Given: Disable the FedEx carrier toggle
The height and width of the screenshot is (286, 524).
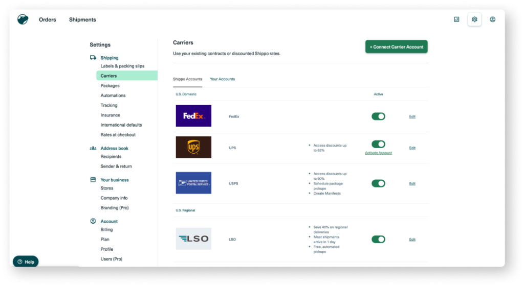Looking at the screenshot, I should (x=378, y=116).
